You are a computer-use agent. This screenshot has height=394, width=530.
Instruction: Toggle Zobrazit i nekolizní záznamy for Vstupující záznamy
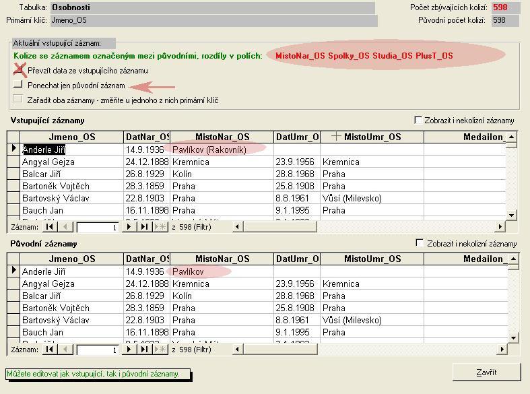(418, 120)
